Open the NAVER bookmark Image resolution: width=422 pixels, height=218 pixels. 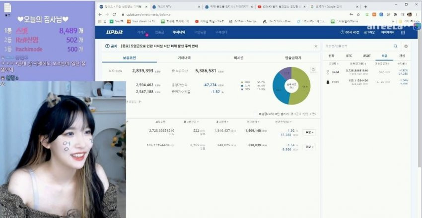pyautogui.click(x=116, y=21)
